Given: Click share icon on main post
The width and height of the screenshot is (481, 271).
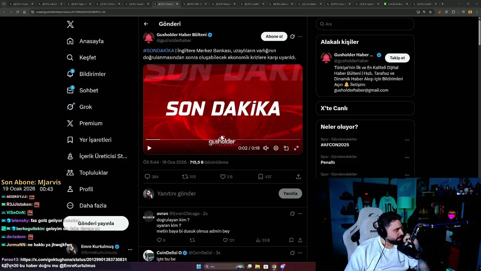Looking at the screenshot, I should click(298, 177).
